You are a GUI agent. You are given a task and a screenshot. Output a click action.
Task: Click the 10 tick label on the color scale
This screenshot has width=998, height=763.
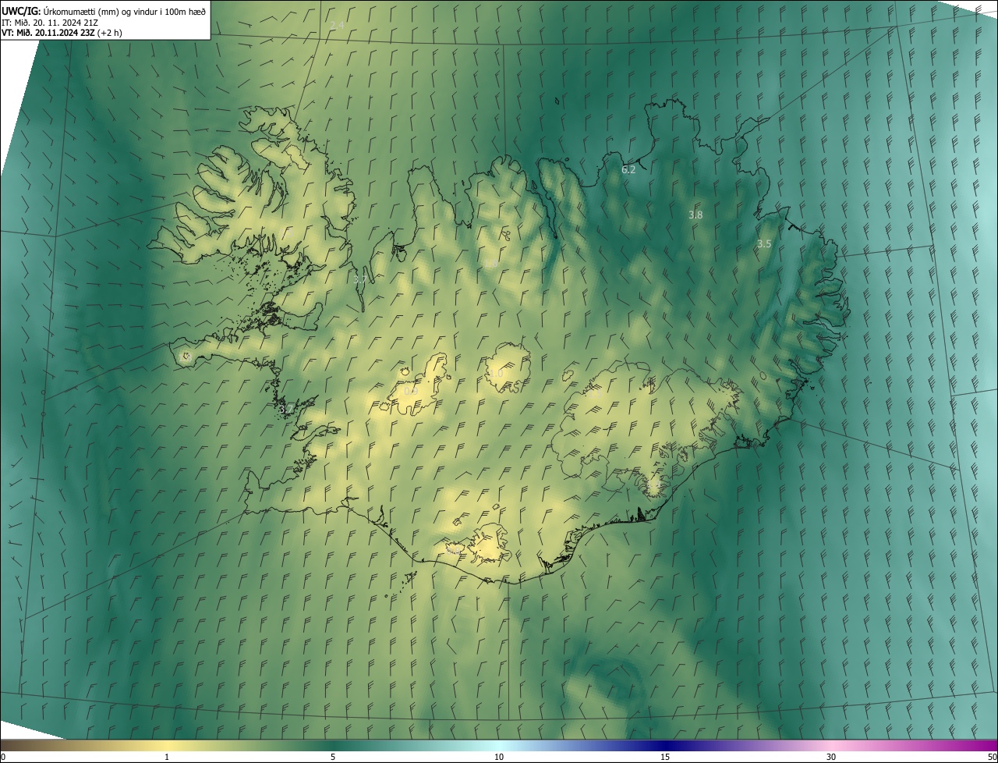coord(499,757)
